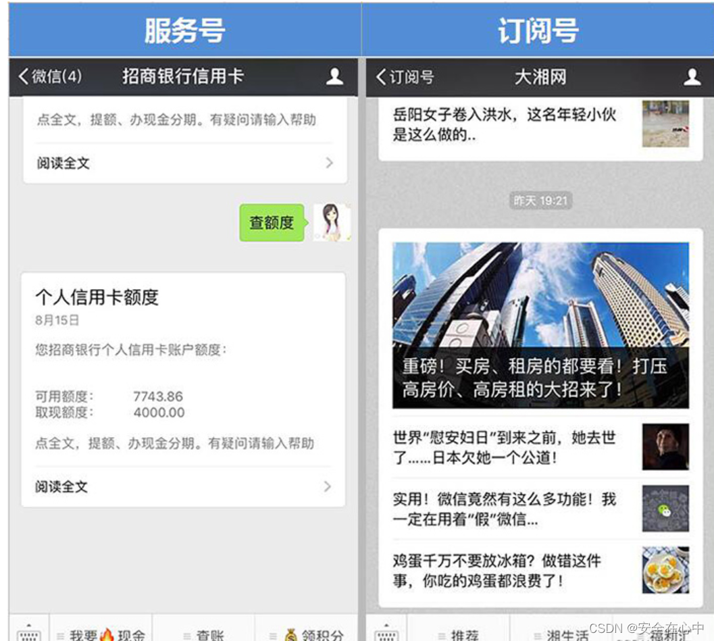Open 招商银行信用卡 account profile icon
714x641 pixels.
(x=334, y=76)
